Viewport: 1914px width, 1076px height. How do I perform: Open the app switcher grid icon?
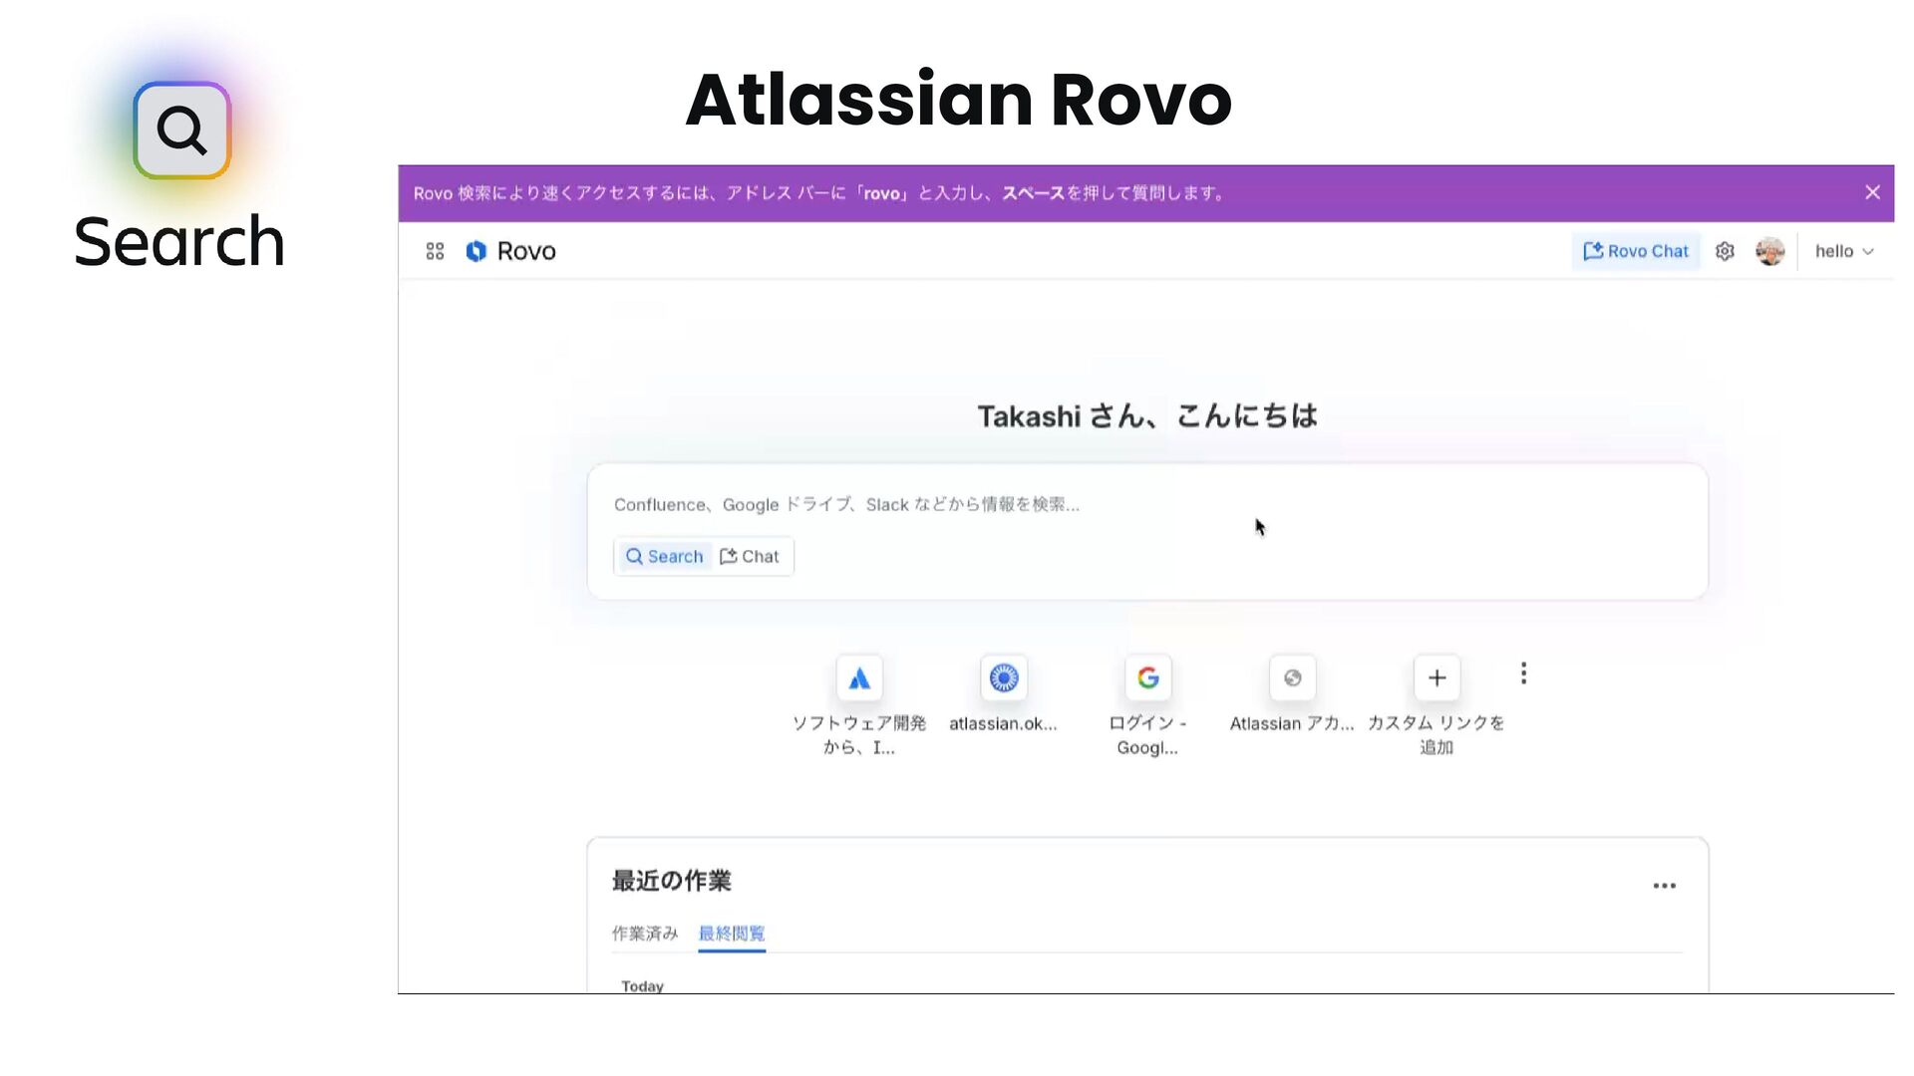point(435,251)
